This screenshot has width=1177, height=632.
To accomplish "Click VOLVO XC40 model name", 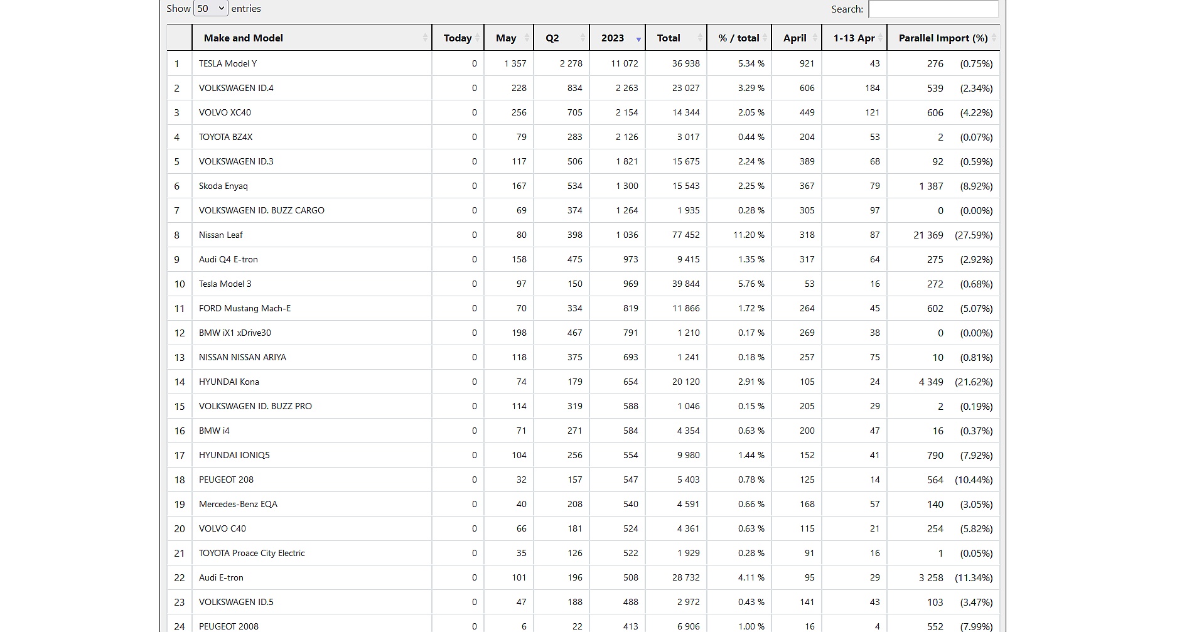I will click(225, 112).
